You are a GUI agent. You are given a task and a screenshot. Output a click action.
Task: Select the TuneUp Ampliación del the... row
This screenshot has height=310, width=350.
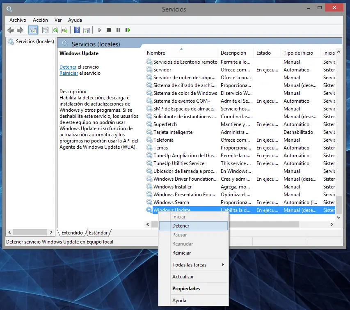[x=240, y=156]
